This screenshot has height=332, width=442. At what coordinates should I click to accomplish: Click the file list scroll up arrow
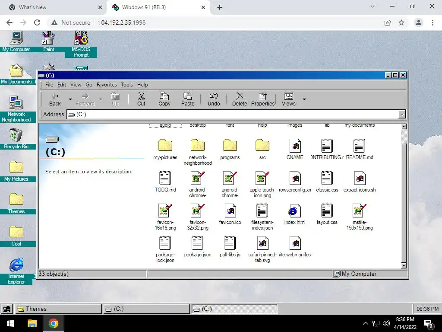[404, 127]
